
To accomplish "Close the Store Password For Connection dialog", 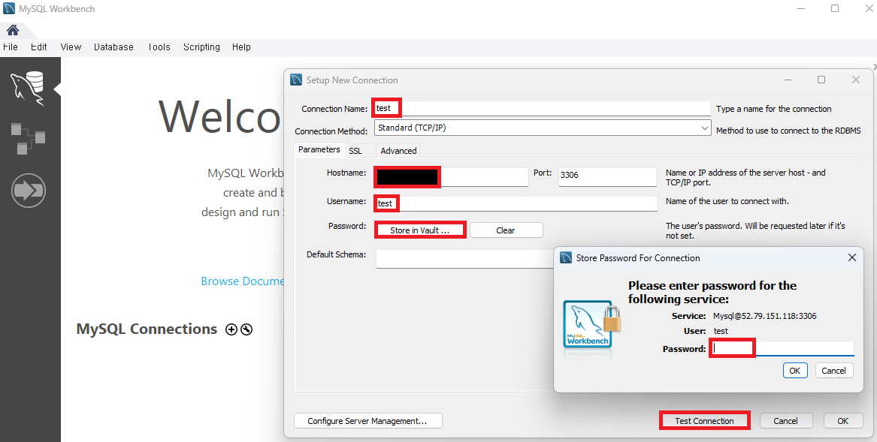I will click(x=852, y=257).
